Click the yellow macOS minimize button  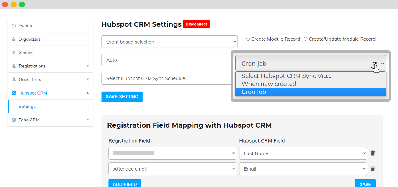click(14, 4)
